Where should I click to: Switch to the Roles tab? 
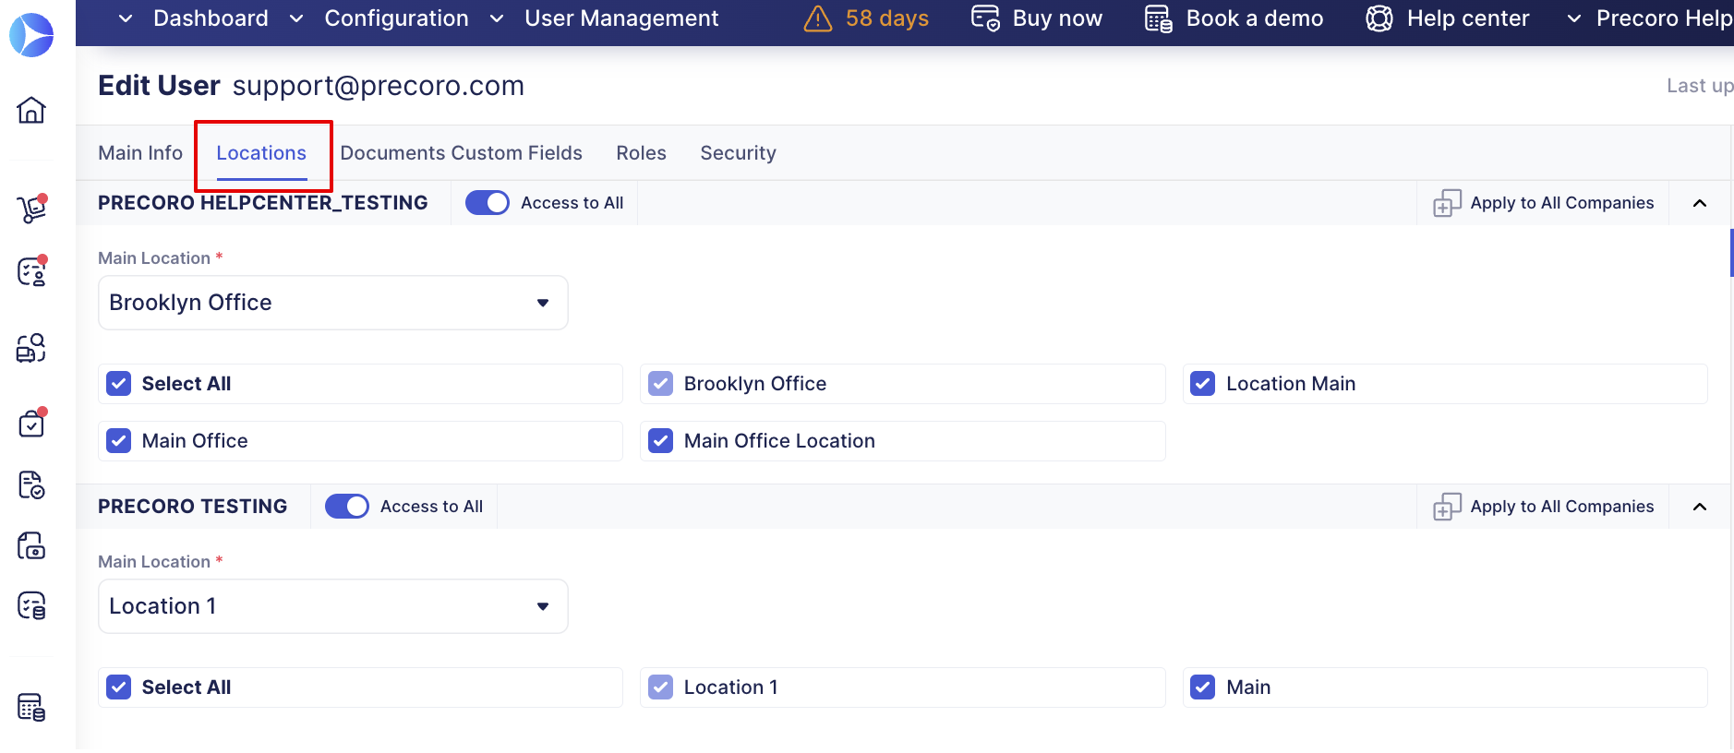(641, 153)
